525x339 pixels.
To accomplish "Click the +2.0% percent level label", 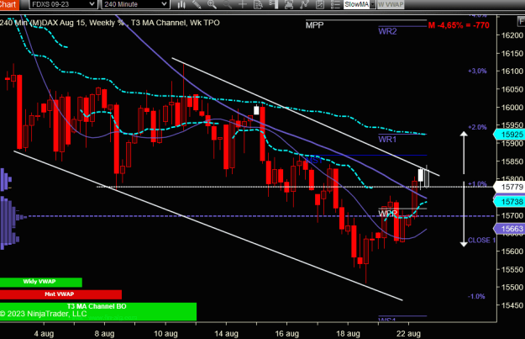I will [x=477, y=127].
